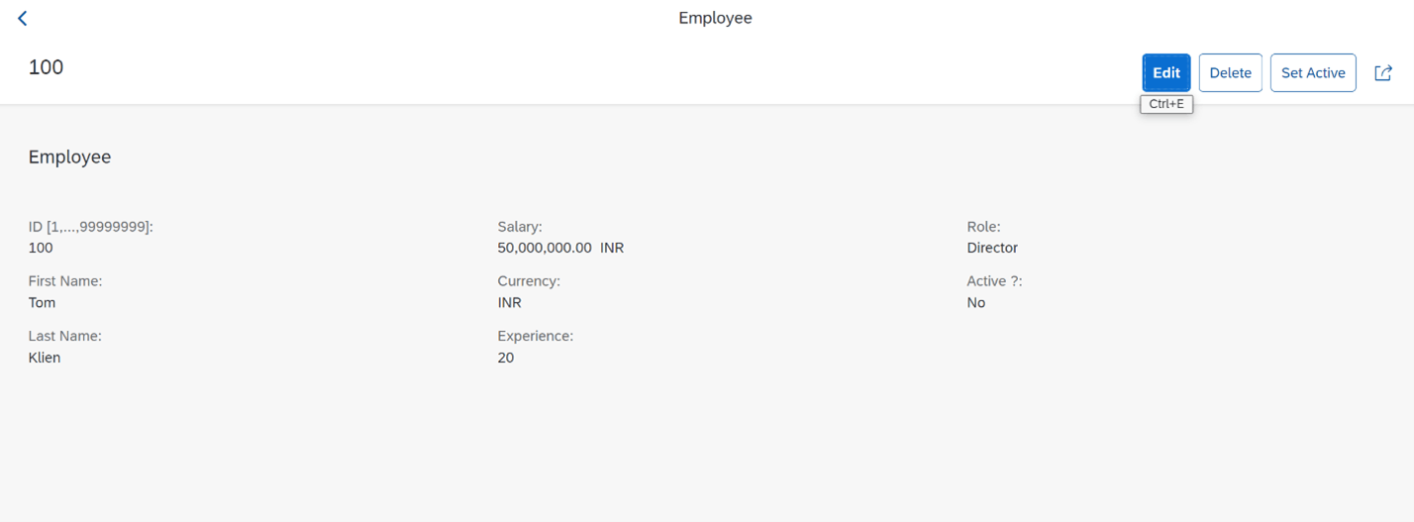Click the Last Name value Klien
This screenshot has width=1414, height=522.
(x=45, y=358)
